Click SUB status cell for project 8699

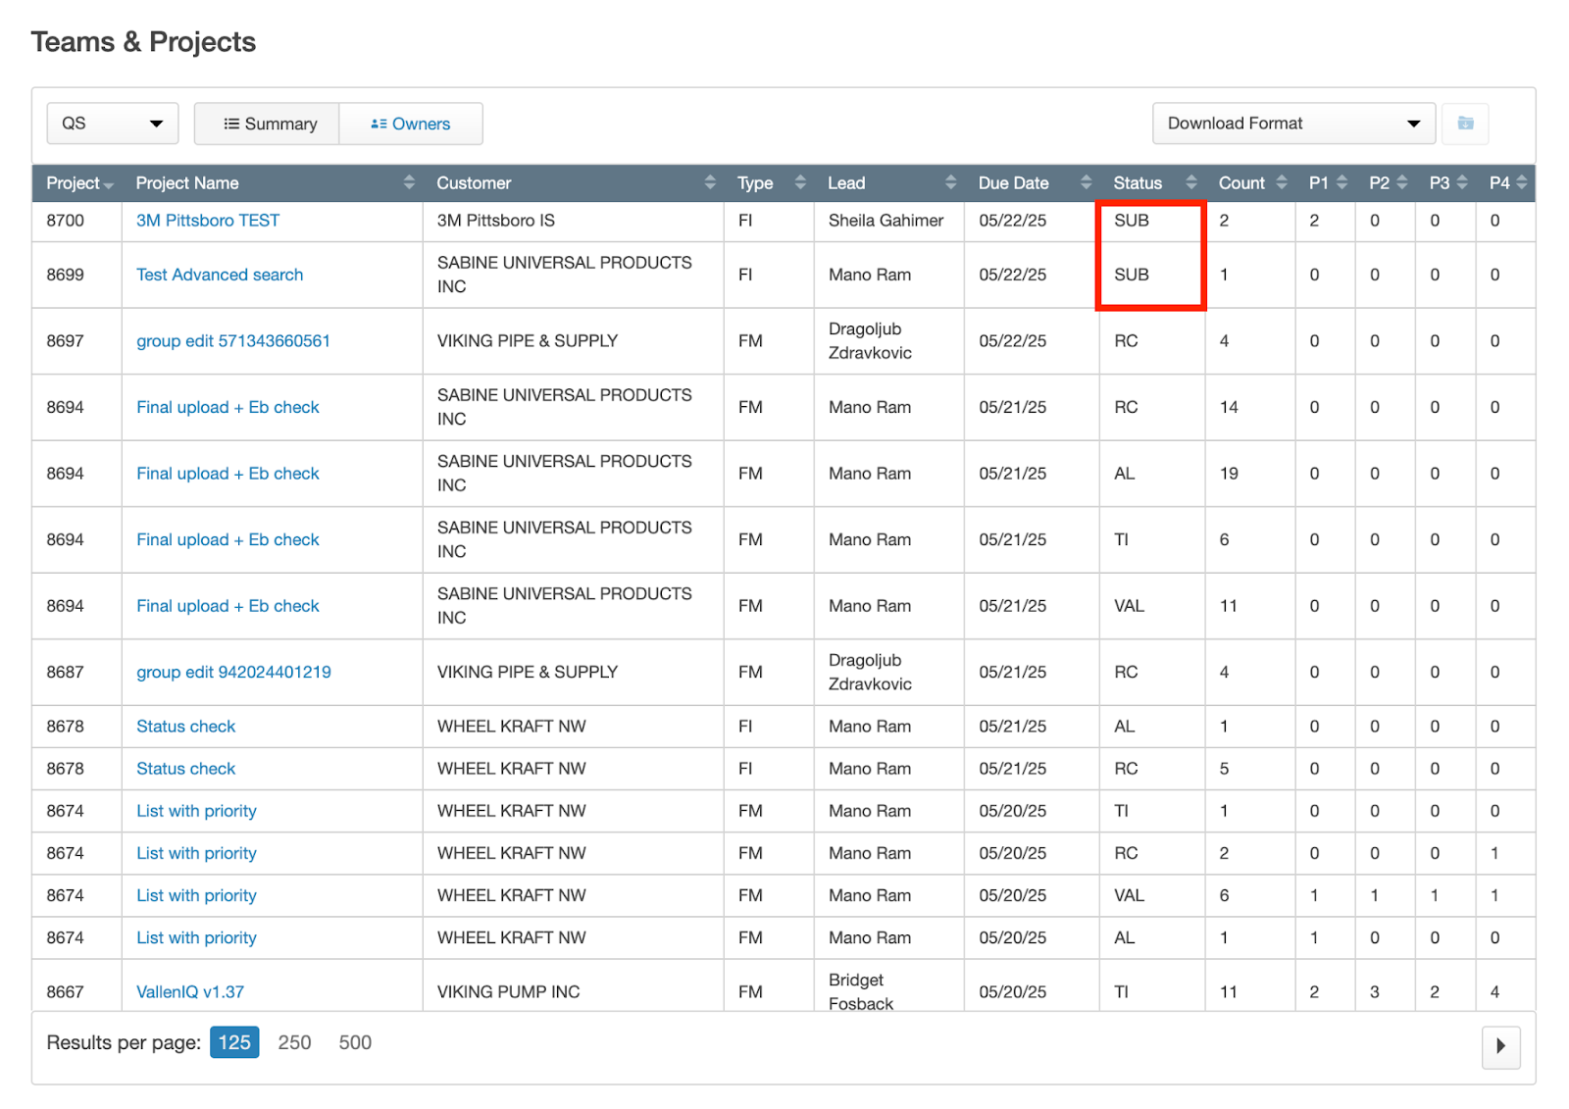tap(1131, 275)
